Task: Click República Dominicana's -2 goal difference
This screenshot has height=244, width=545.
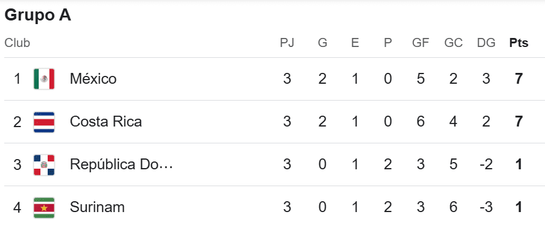Action: 486,164
